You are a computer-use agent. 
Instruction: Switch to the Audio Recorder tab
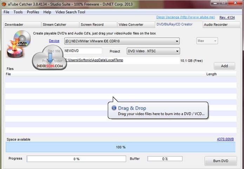pyautogui.click(x=222, y=25)
